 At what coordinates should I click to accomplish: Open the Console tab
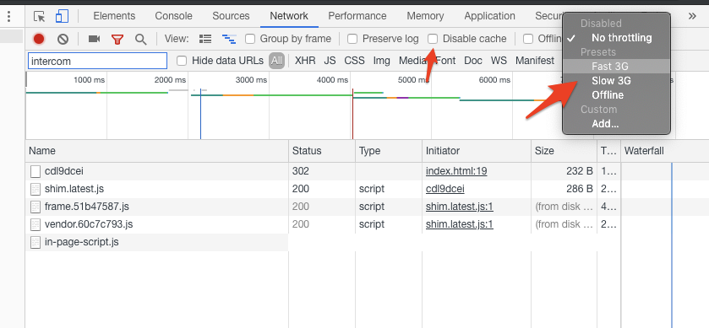tap(173, 16)
